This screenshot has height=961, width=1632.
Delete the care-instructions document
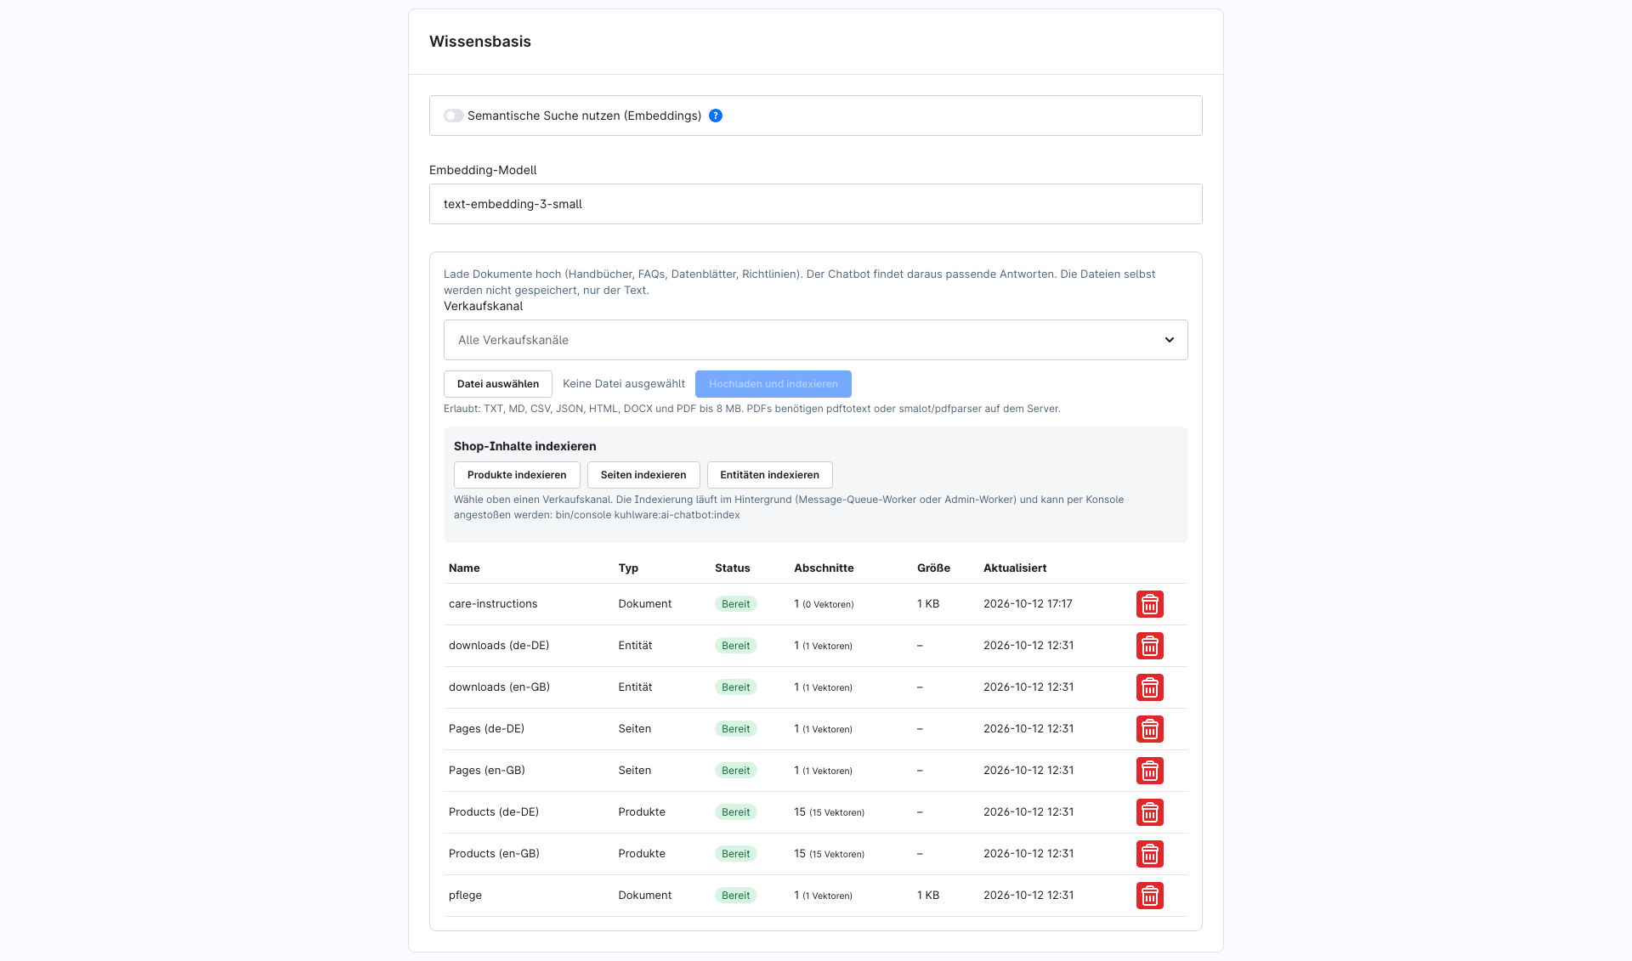(1149, 604)
